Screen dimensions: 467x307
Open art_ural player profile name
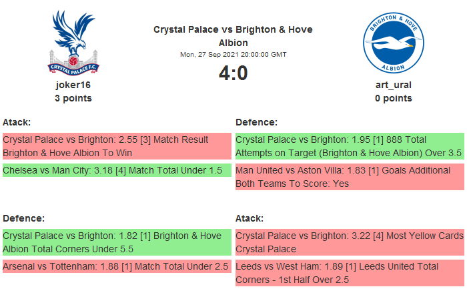(x=393, y=85)
